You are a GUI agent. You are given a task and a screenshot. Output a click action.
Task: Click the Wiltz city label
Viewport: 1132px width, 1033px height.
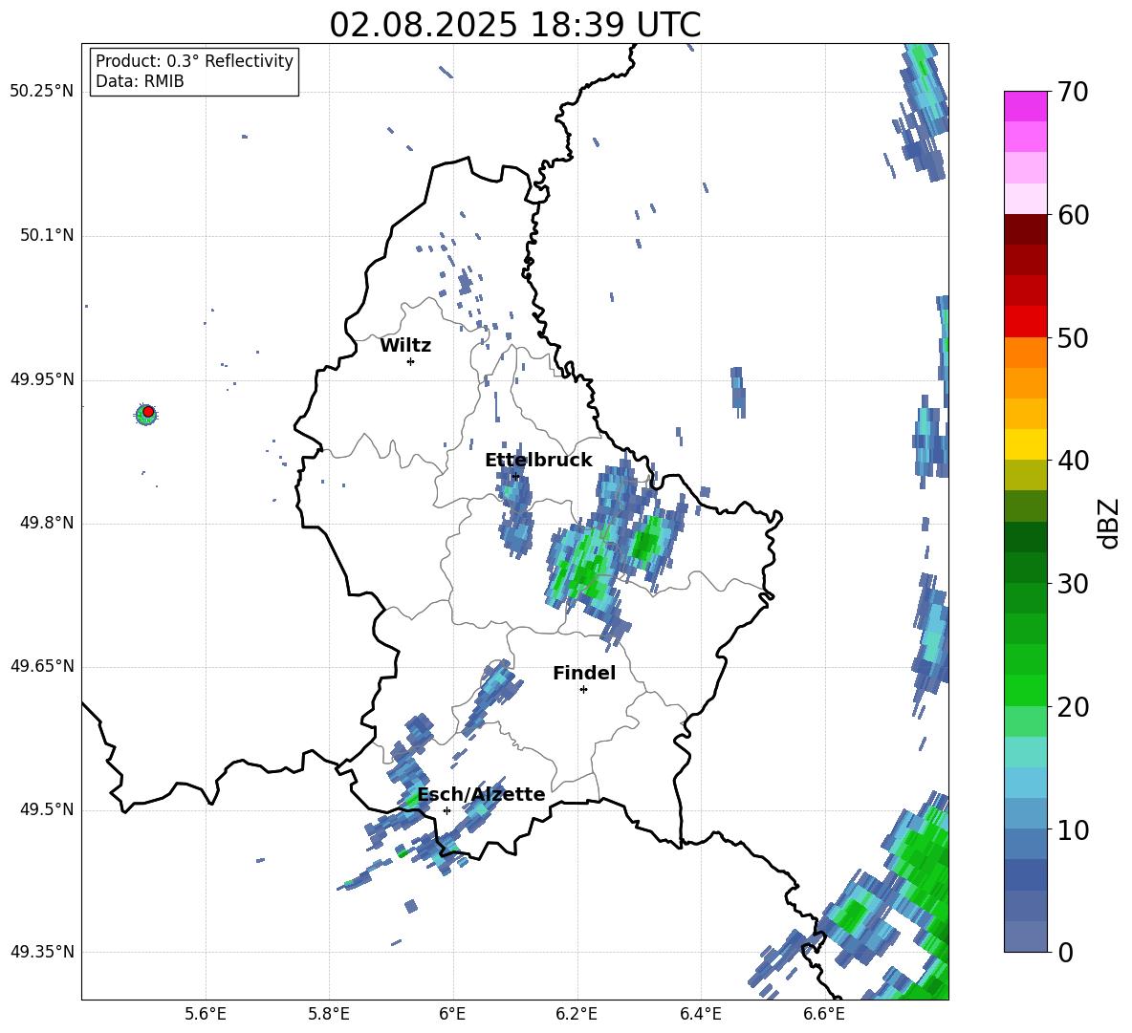(x=405, y=346)
